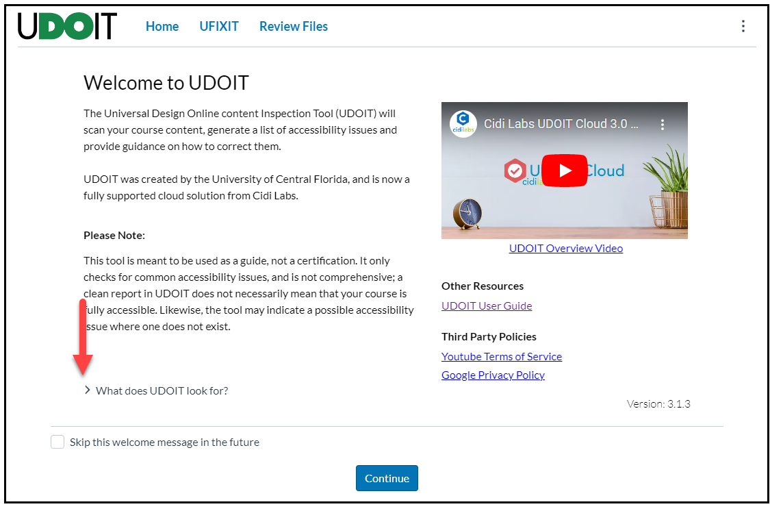Open the UFIXIT navigation item
Image resolution: width=770 pixels, height=511 pixels.
pos(219,27)
